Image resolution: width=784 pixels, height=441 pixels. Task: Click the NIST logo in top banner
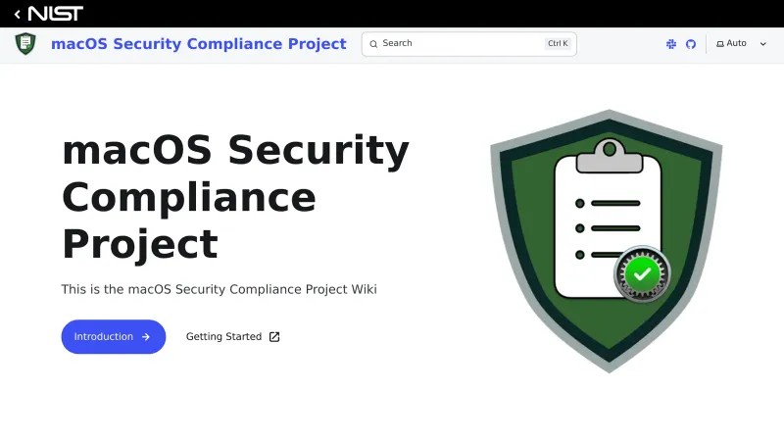pos(55,14)
